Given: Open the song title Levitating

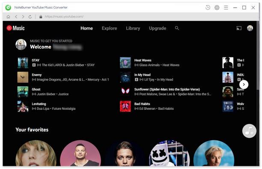Looking at the screenshot, I should click(x=39, y=104).
